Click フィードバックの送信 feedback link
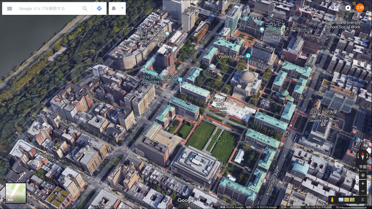This screenshot has width=372, height=209. click(318, 207)
